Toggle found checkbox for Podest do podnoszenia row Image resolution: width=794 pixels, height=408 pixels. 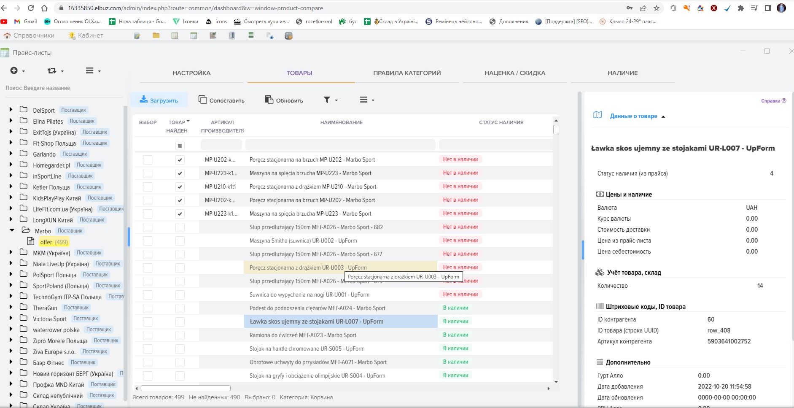[x=180, y=308]
